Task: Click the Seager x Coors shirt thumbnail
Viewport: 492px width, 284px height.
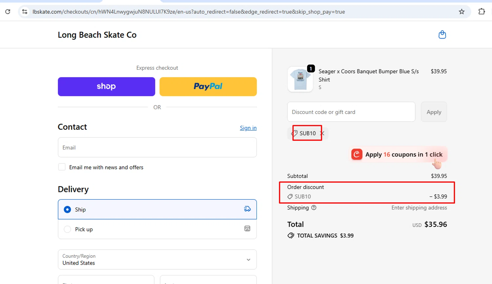Action: 300,79
